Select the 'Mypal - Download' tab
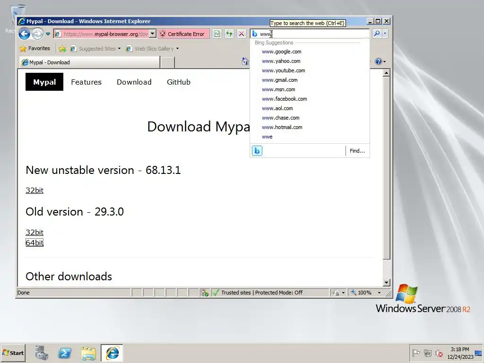The image size is (484, 363). click(x=89, y=62)
